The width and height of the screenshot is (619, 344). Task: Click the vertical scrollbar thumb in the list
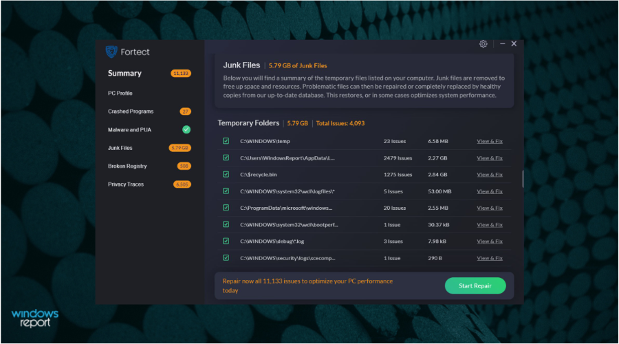(523, 179)
